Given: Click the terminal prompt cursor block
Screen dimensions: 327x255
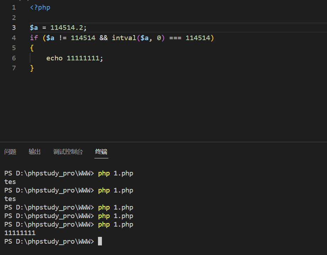Looking at the screenshot, I should point(100,241).
